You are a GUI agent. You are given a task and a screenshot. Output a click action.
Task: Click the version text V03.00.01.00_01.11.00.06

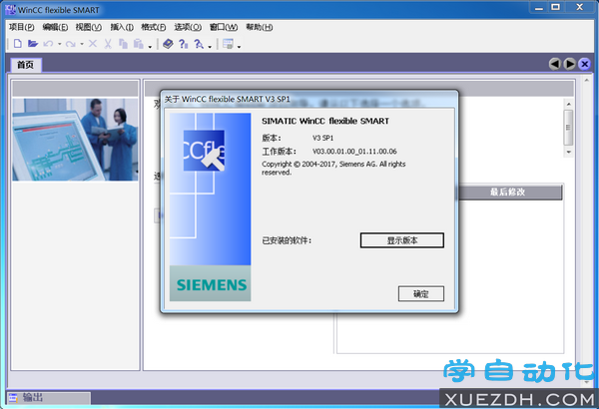tap(354, 152)
